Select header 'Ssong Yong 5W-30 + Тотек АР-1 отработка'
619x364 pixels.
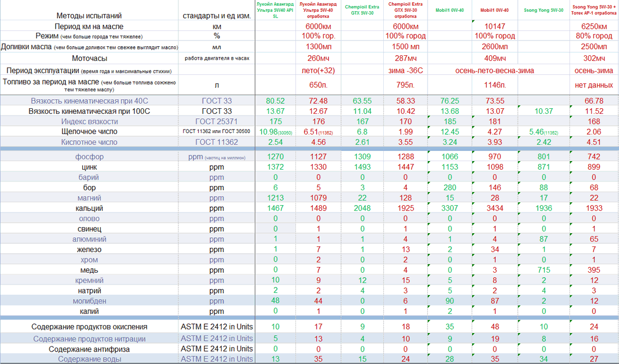(594, 10)
